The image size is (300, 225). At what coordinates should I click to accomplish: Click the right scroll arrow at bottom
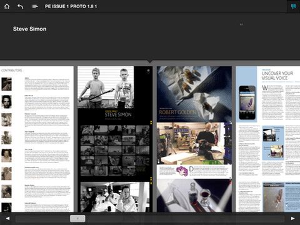click(x=292, y=218)
